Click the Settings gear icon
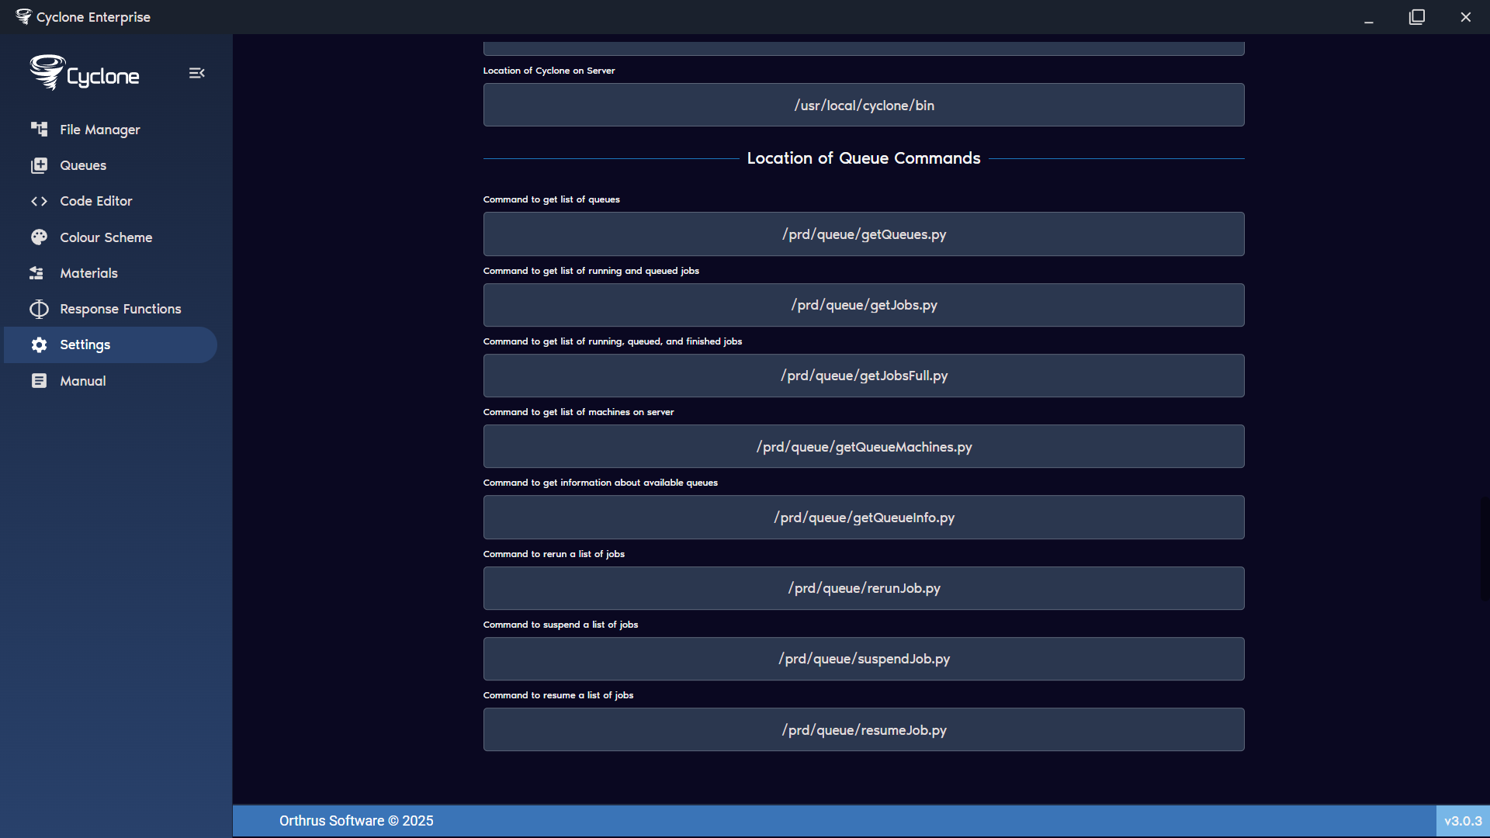The image size is (1490, 838). 39,345
